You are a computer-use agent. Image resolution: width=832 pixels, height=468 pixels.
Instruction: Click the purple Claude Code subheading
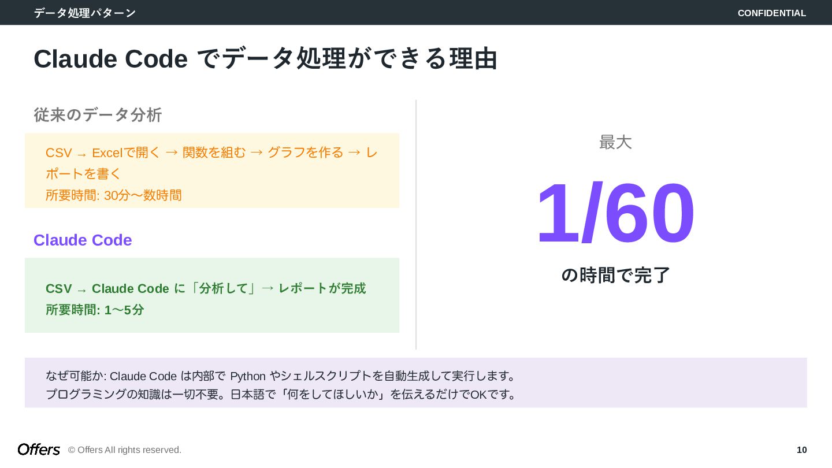pos(83,240)
